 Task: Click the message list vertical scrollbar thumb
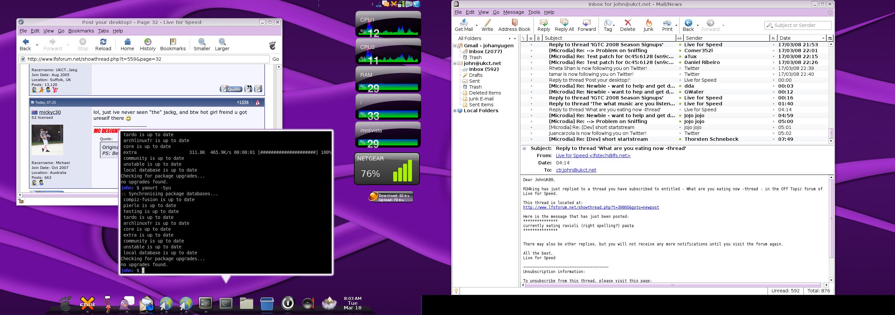pyautogui.click(x=831, y=134)
